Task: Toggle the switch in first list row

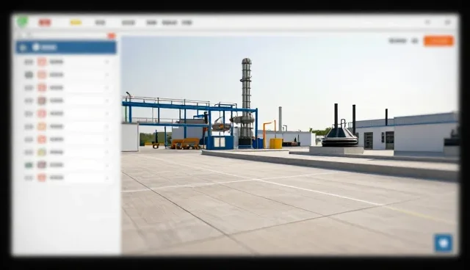Action: click(29, 62)
